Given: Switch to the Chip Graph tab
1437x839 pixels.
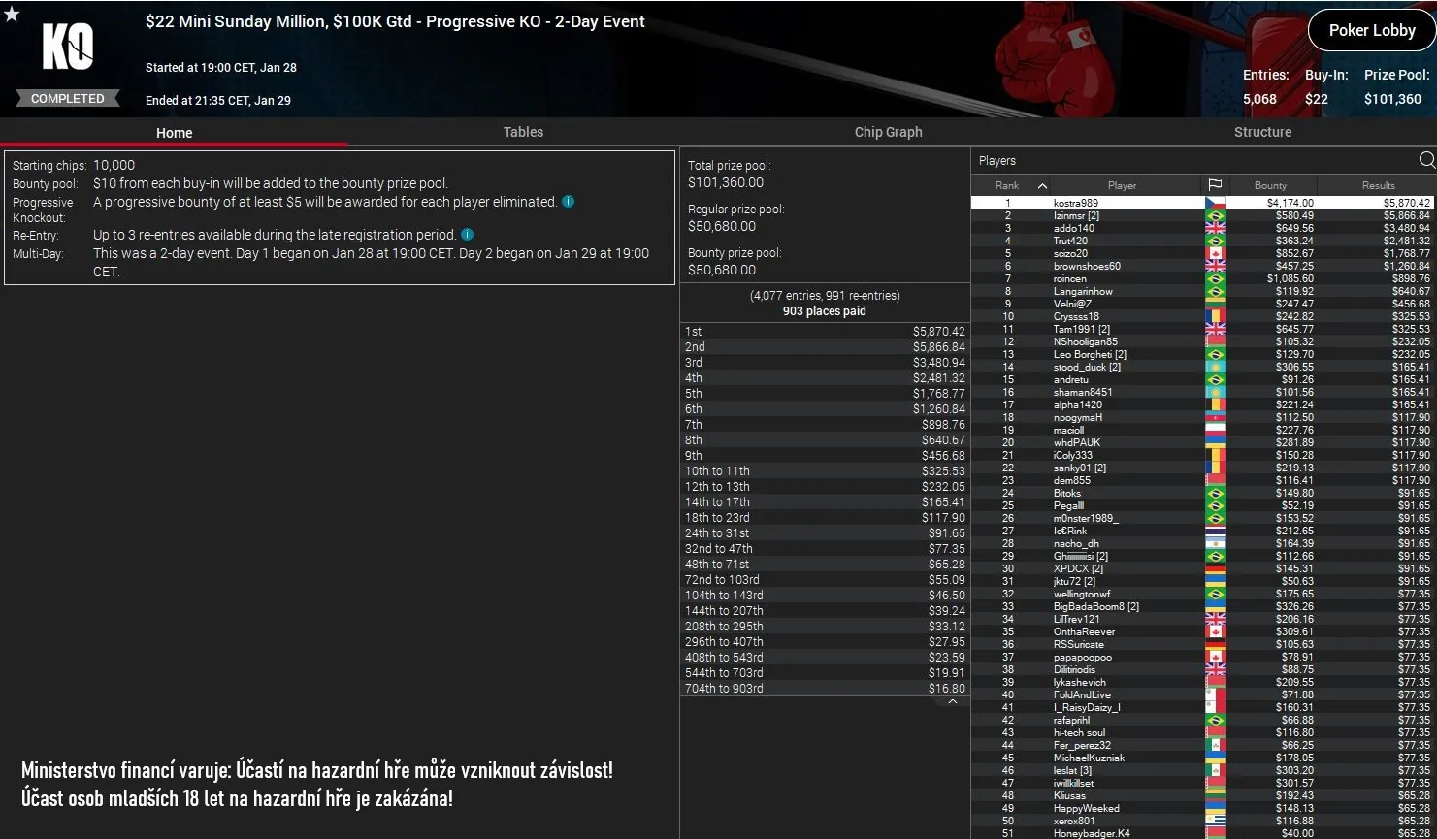Looking at the screenshot, I should click(888, 132).
